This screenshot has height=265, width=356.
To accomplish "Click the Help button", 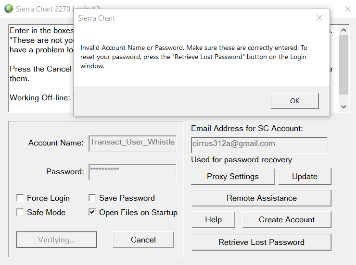I will (x=214, y=220).
